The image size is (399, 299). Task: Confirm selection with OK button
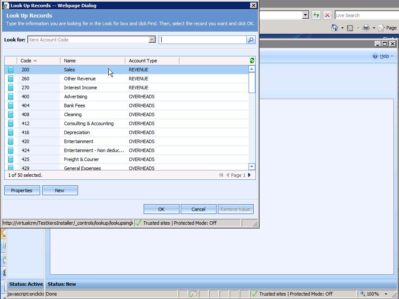(x=161, y=209)
